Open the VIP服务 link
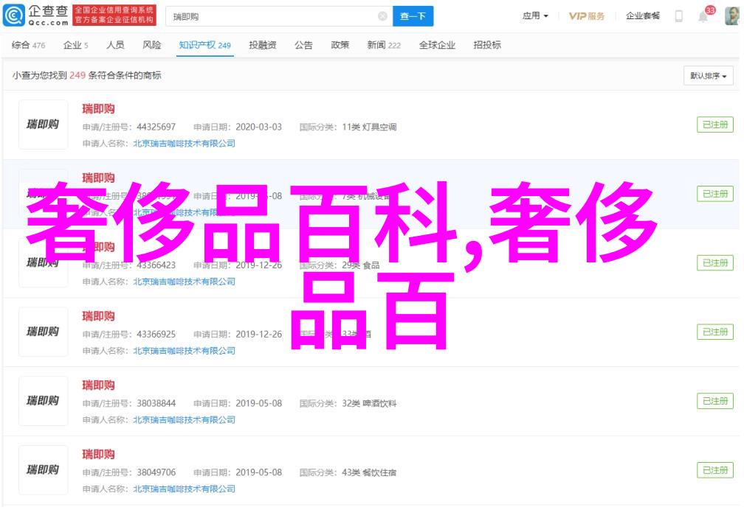This screenshot has height=510, width=744. pyautogui.click(x=587, y=16)
